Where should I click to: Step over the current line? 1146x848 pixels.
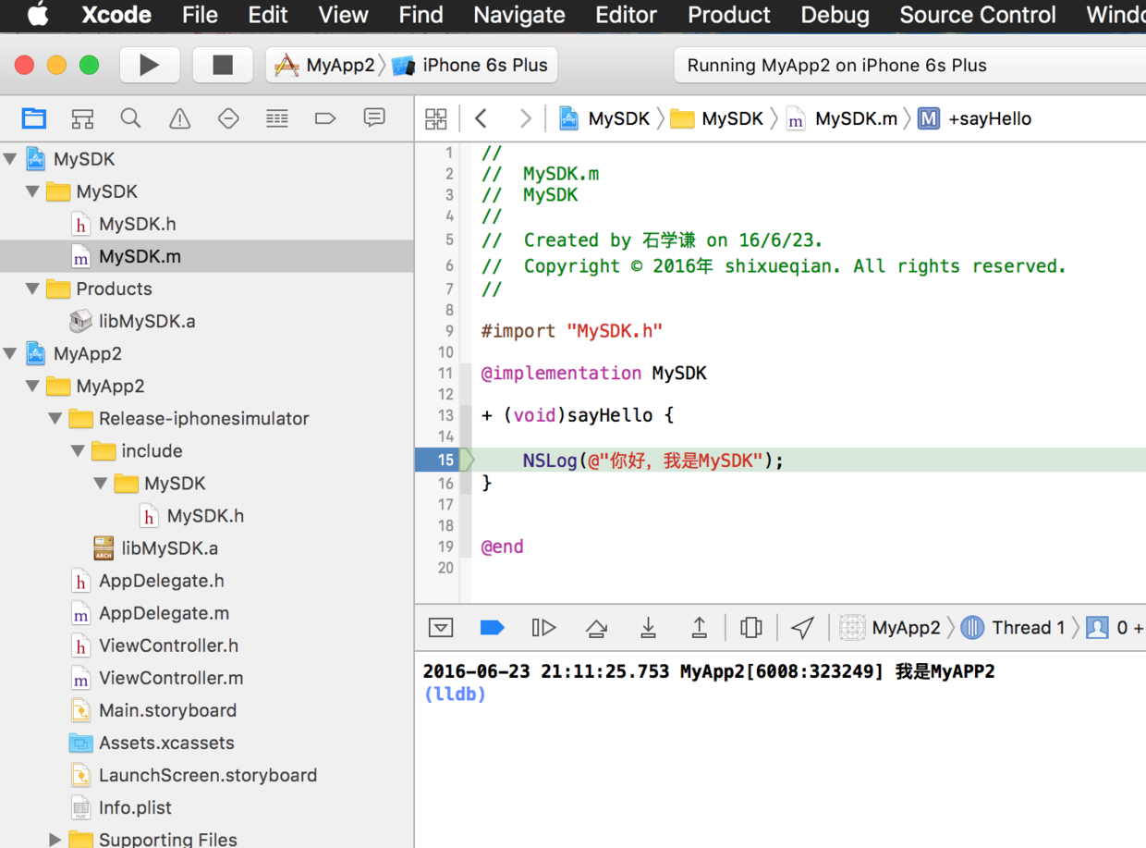click(x=596, y=628)
